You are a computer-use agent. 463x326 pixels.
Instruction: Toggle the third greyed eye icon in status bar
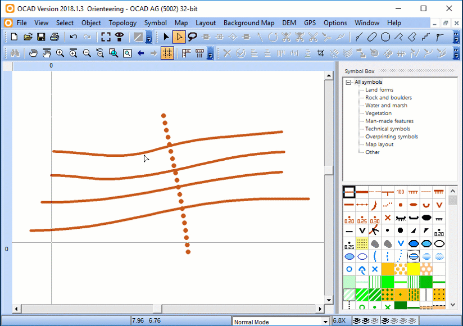(374, 321)
